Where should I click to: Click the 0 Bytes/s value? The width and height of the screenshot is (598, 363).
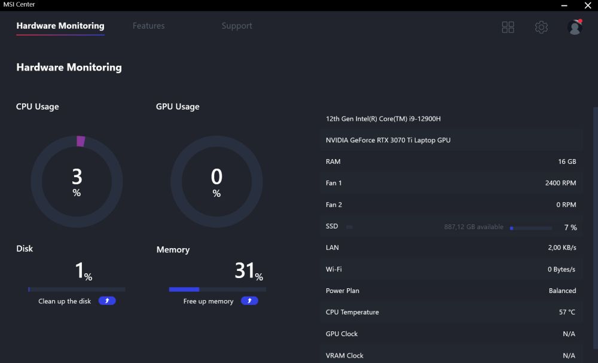click(562, 269)
